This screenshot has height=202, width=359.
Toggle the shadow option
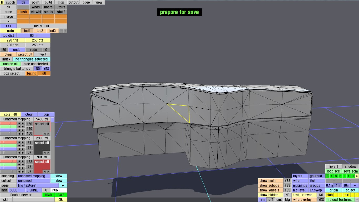[x=351, y=166]
